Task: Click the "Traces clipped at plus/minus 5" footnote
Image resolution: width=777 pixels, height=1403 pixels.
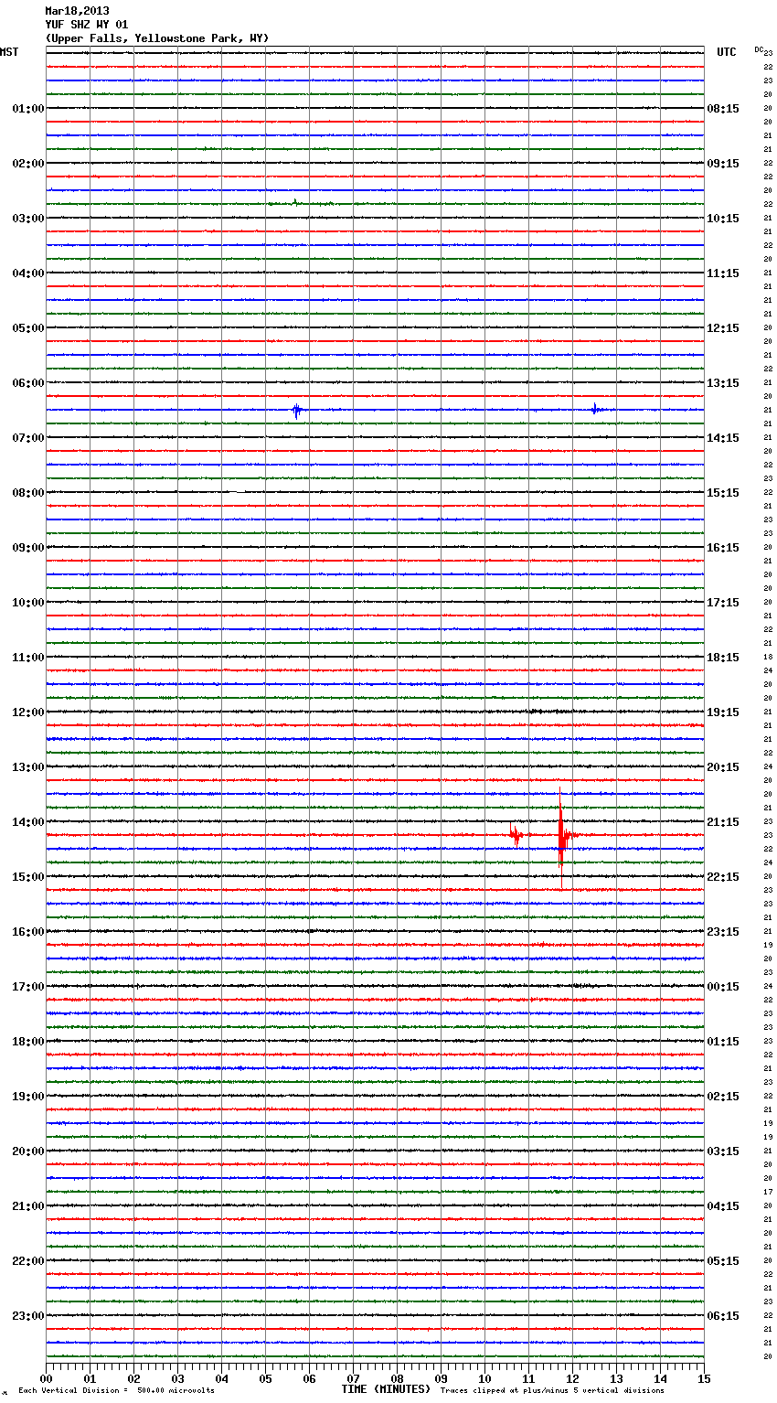Action: pyautogui.click(x=552, y=1391)
